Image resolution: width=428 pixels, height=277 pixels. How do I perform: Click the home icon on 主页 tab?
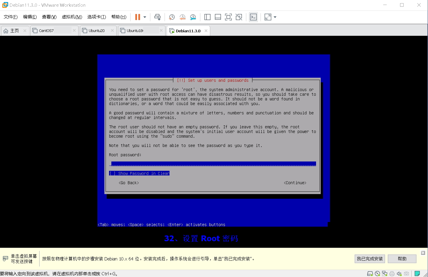tap(6, 31)
